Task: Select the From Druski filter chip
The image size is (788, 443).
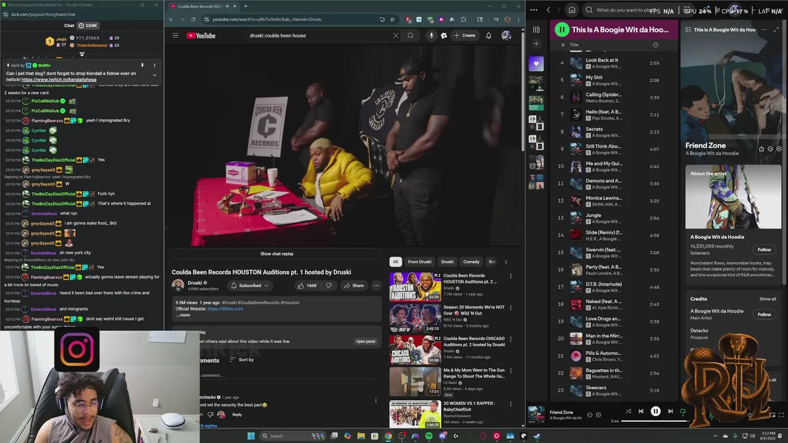Action: (x=420, y=261)
